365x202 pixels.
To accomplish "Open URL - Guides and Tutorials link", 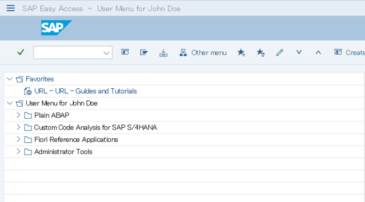I will pyautogui.click(x=86, y=91).
